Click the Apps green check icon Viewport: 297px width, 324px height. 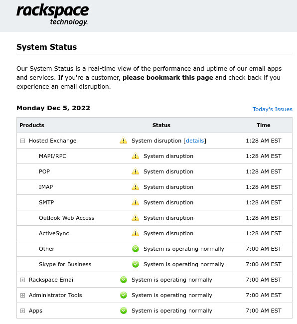click(124, 311)
